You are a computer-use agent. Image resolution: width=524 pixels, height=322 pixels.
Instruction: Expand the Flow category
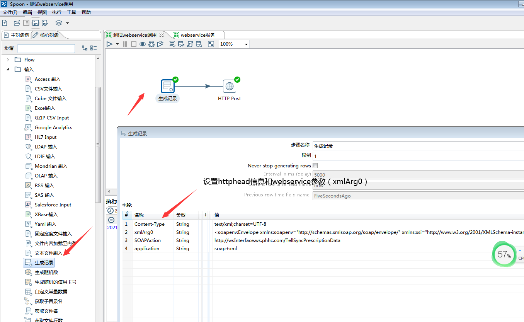click(x=8, y=59)
